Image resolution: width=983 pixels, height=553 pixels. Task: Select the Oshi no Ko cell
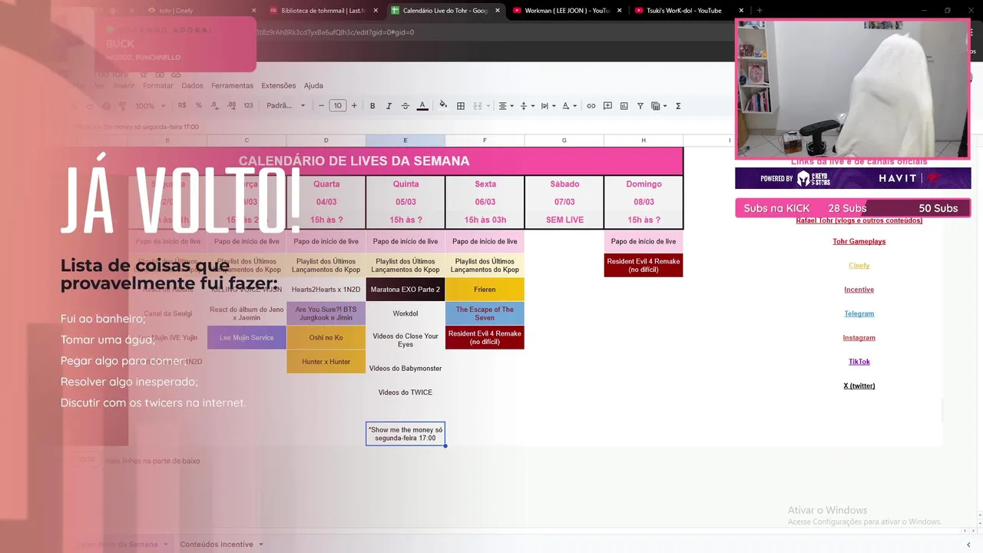326,338
